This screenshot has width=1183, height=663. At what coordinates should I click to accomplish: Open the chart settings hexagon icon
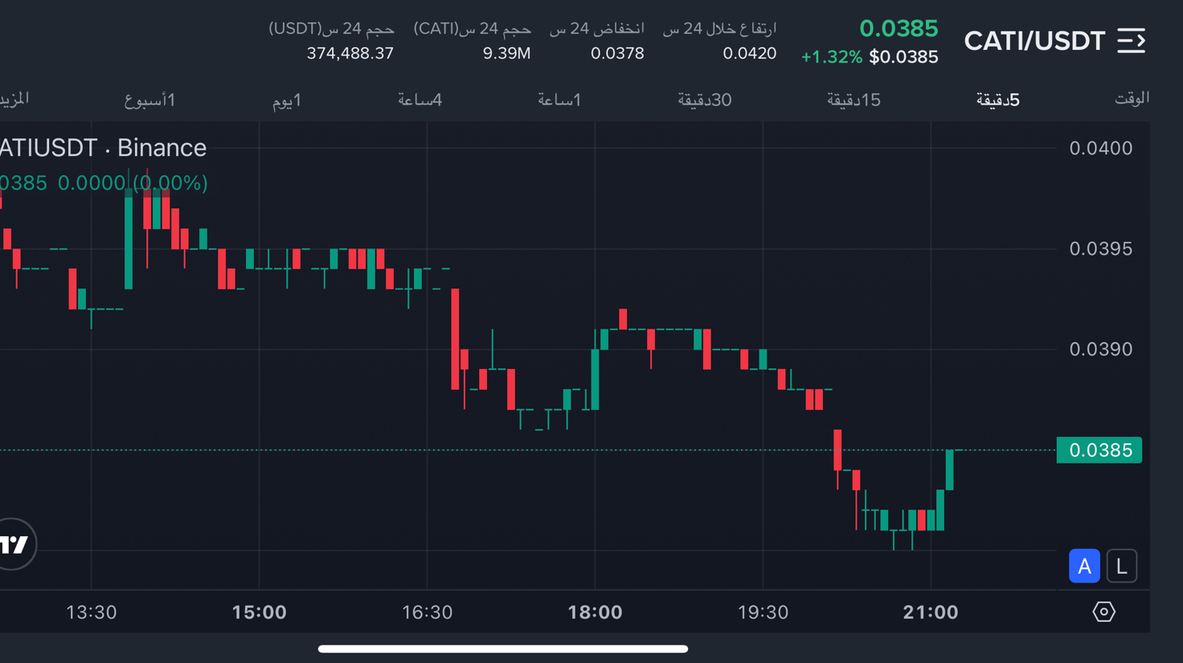point(1103,612)
